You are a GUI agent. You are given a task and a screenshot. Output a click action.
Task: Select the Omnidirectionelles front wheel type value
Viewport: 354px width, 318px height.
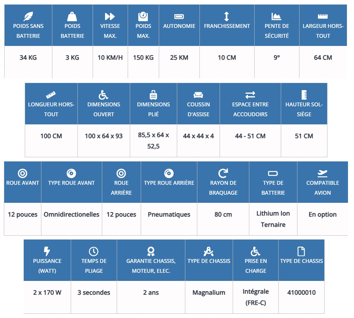click(71, 214)
